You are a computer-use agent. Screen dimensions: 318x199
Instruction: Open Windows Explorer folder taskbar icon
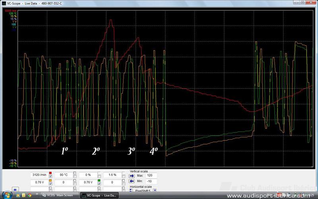coord(24,195)
